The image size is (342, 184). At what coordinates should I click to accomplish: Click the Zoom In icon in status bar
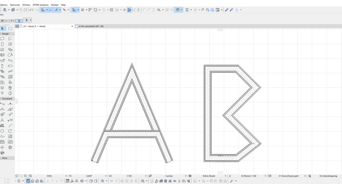[25, 176]
